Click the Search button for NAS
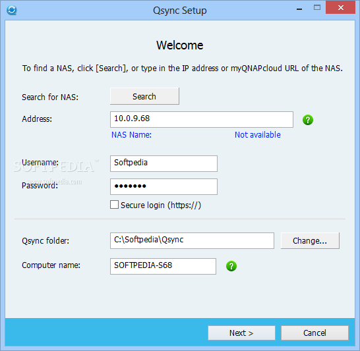 144,96
